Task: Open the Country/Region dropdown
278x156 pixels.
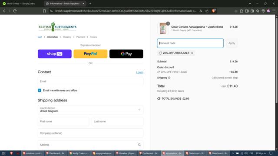Action: 90,110
